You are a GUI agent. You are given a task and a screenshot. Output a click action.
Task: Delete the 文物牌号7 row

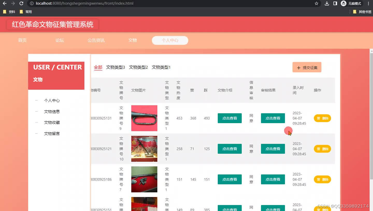point(322,179)
